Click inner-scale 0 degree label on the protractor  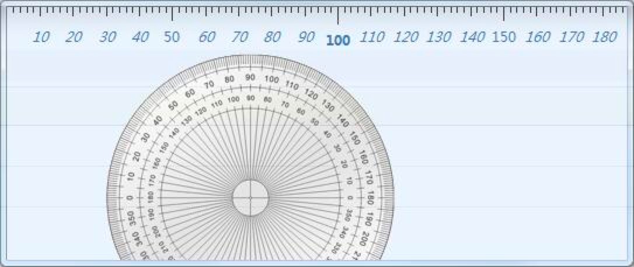[350, 198]
